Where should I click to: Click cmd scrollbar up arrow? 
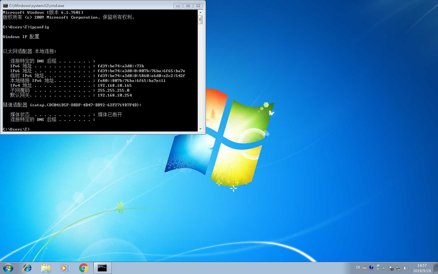pos(200,12)
